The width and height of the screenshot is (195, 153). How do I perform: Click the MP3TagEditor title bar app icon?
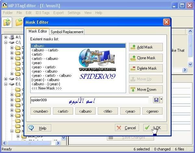coord(5,5)
